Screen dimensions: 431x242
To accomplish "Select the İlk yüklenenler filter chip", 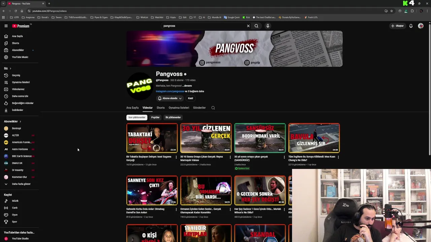I will point(173,117).
